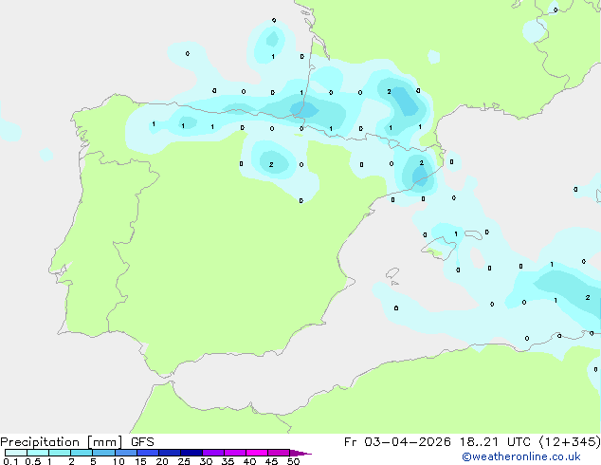Image resolution: width=601 pixels, height=465 pixels.
Task: Click the '0.5' legend scale label
Action: coord(33,461)
